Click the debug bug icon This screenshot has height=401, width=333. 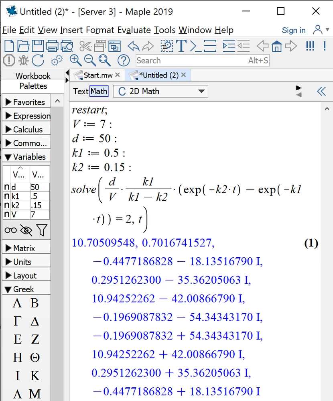(24, 61)
